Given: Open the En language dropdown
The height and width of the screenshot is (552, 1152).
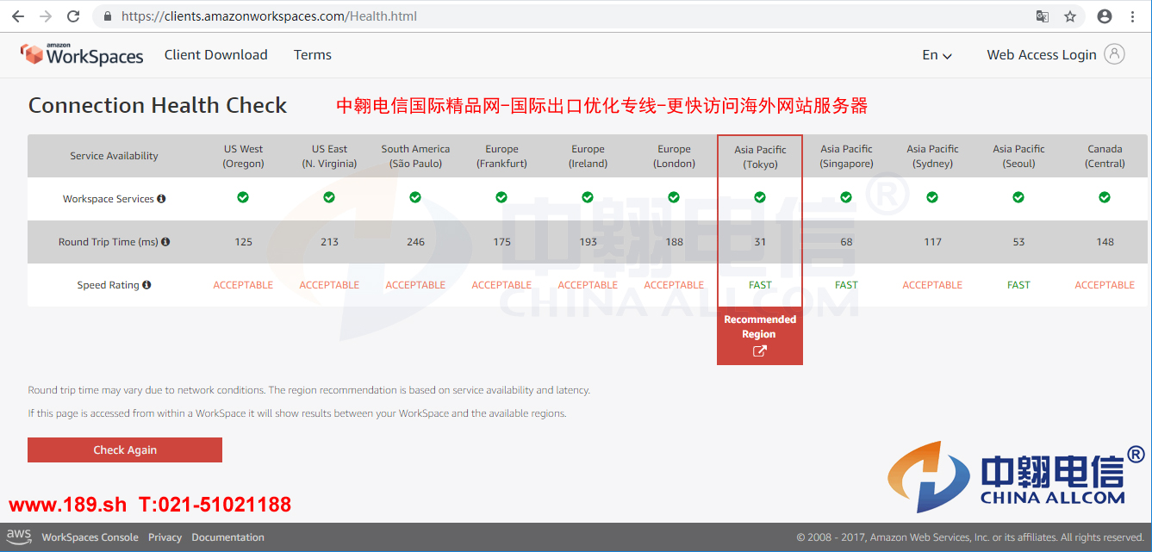Looking at the screenshot, I should [936, 54].
